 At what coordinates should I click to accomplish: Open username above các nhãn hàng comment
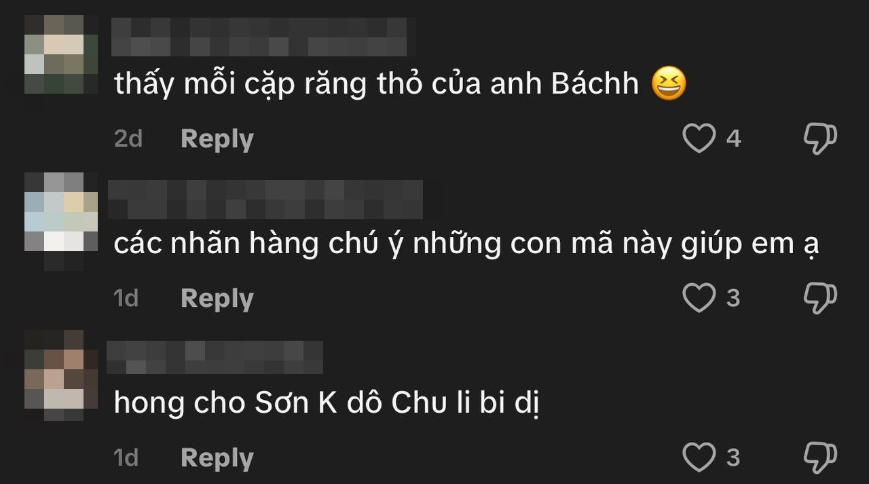(265, 200)
